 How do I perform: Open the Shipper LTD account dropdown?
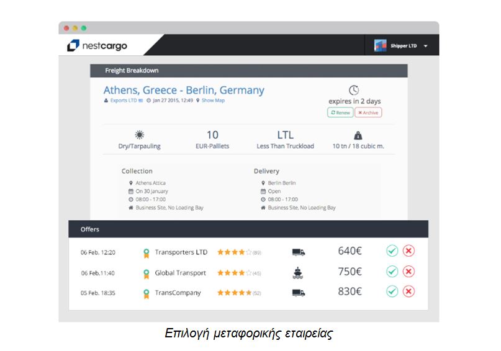coord(425,46)
